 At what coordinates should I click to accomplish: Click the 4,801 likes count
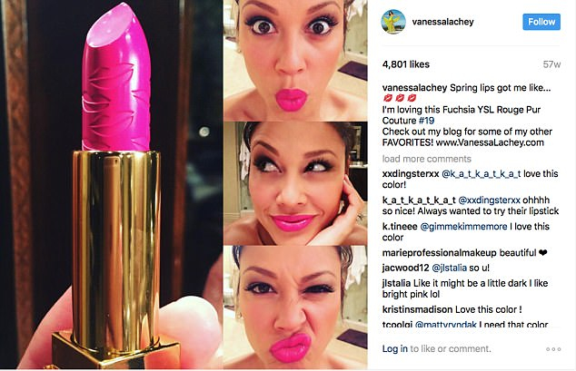pyautogui.click(x=405, y=64)
